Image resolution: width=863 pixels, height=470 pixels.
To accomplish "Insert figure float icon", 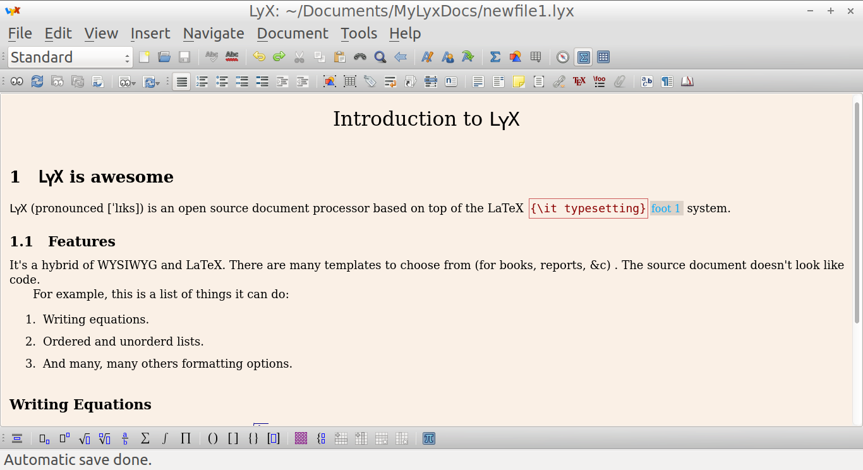I will tap(330, 81).
